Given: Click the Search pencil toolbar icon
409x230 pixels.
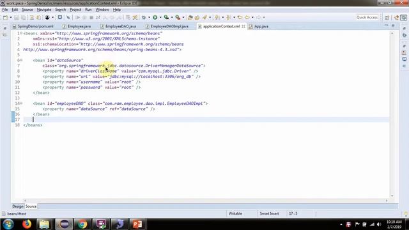Looking at the screenshot, I should (x=204, y=17).
